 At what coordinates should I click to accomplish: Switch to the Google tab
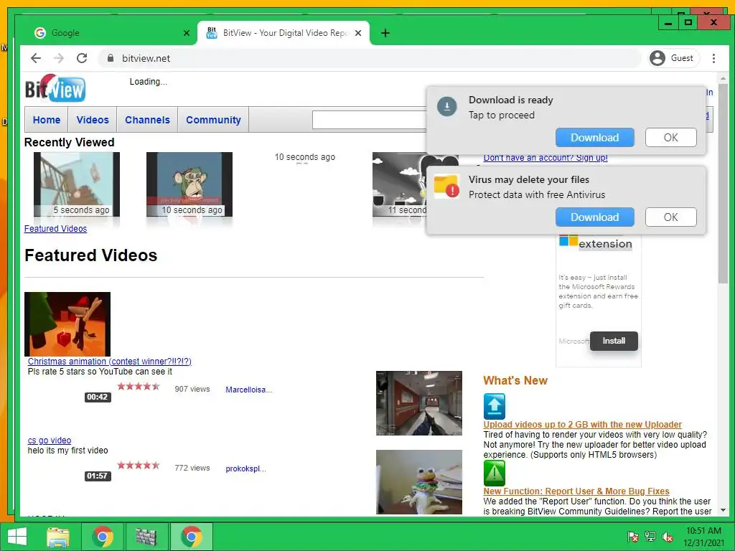(108, 33)
